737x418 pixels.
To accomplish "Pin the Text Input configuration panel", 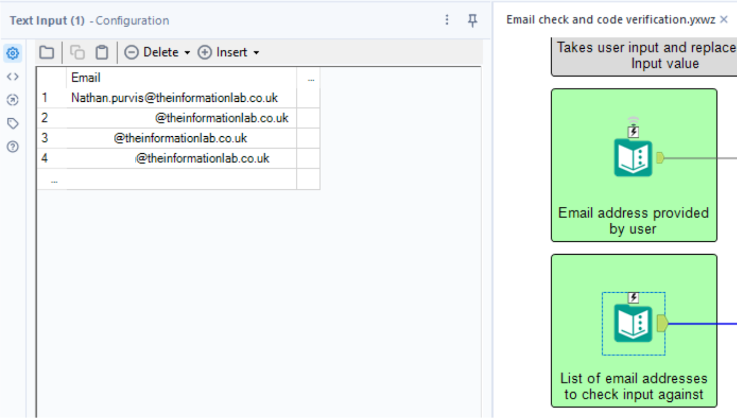I will pyautogui.click(x=472, y=21).
